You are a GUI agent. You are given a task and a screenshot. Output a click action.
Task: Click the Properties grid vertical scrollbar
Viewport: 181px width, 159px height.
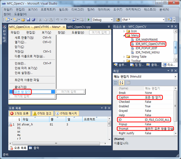(x=175, y=106)
